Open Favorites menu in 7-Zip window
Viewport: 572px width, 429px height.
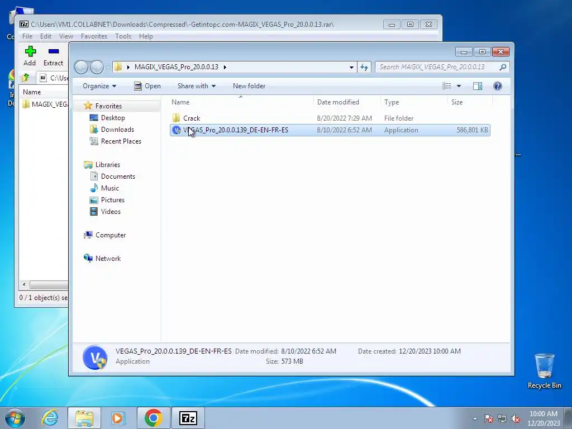(x=94, y=36)
